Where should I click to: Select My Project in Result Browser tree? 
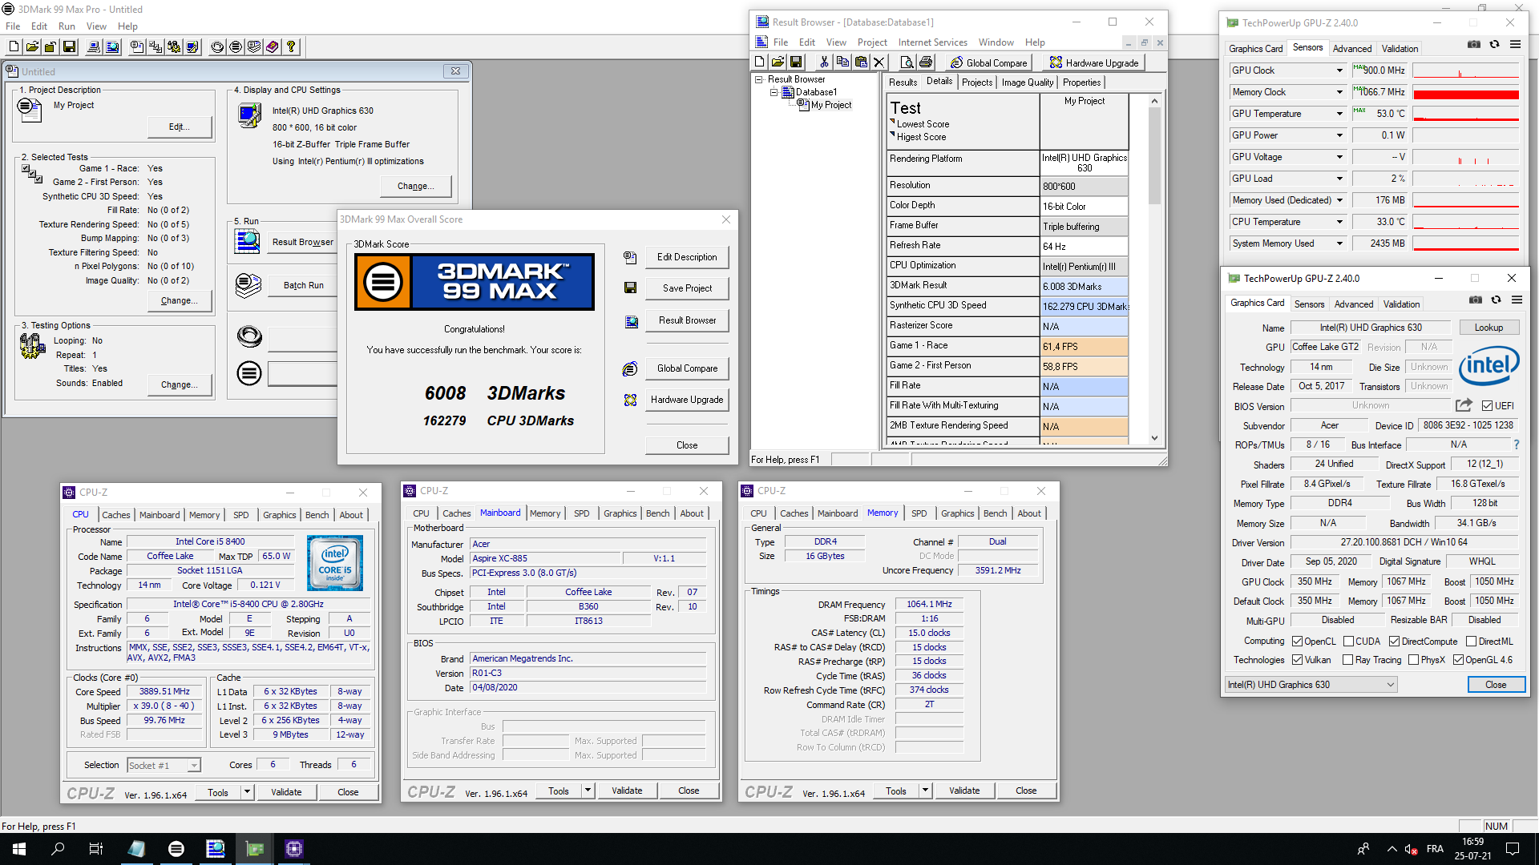click(x=830, y=105)
